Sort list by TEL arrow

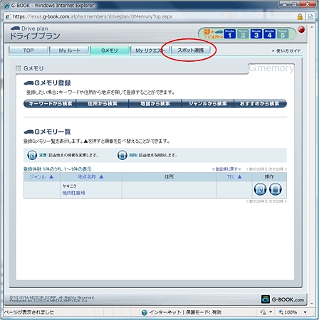[239, 177]
